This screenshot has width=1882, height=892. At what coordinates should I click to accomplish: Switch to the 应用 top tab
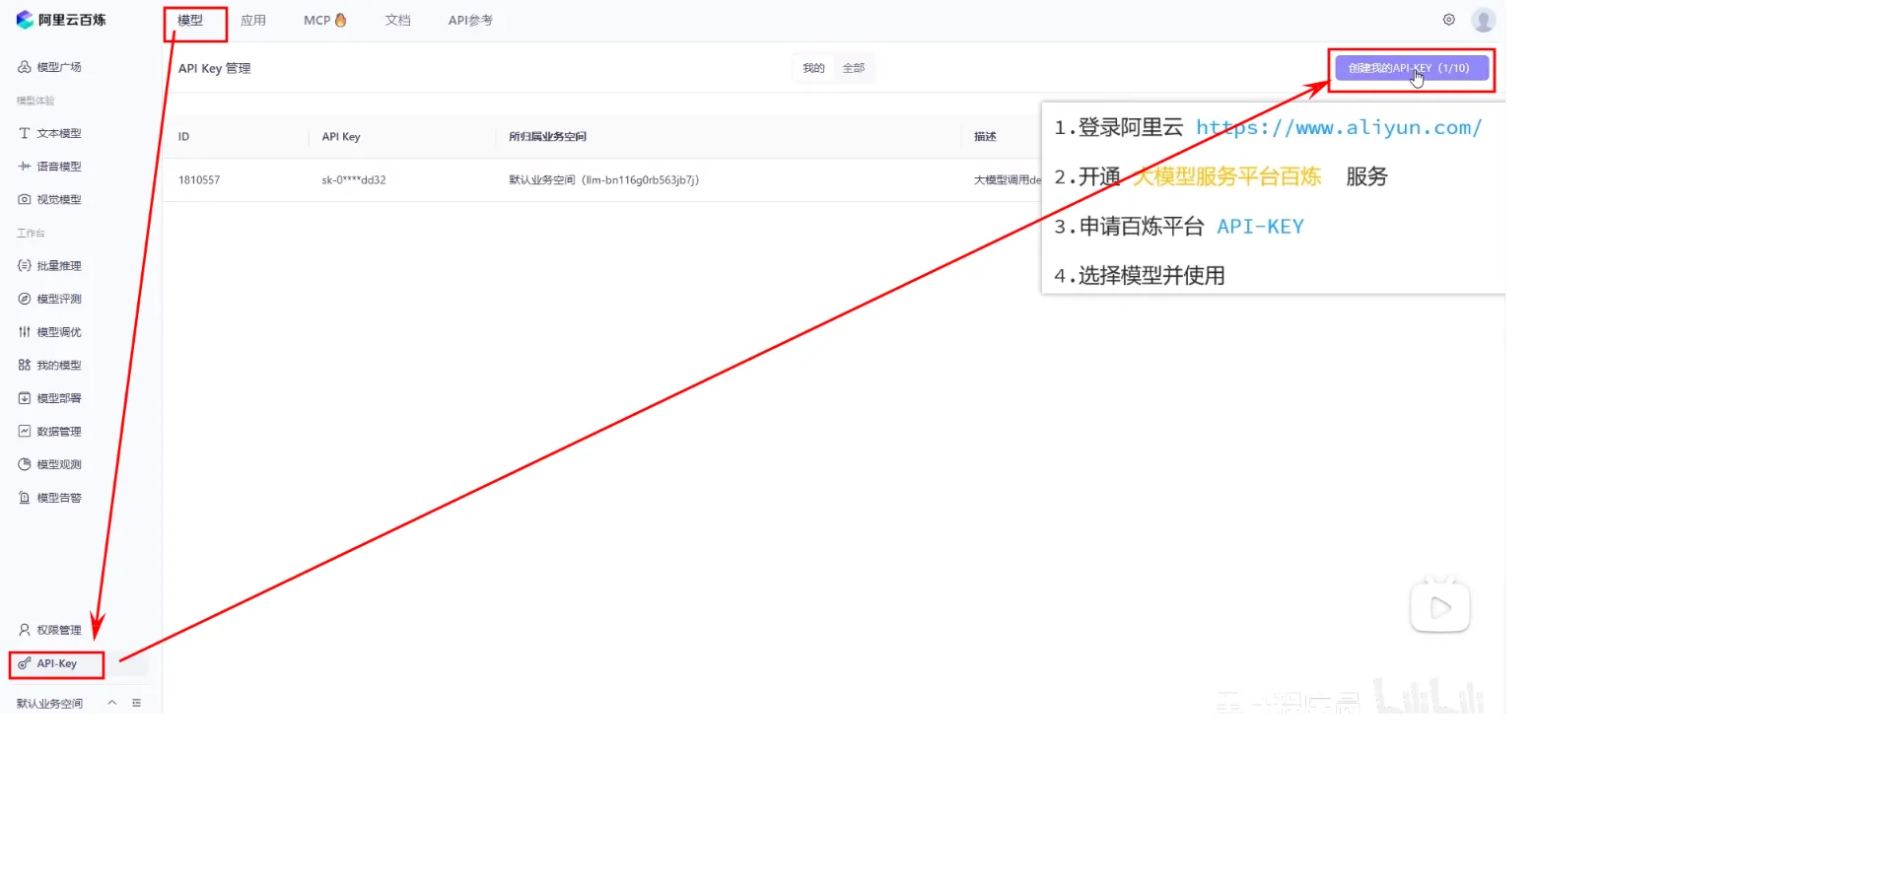(x=253, y=20)
